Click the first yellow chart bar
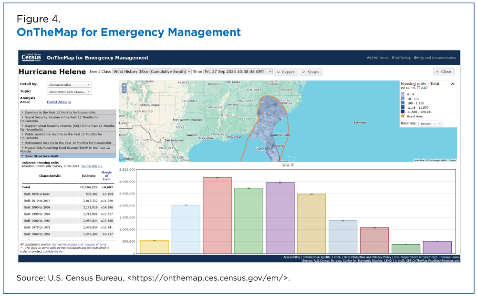477x297 pixels. [154, 247]
